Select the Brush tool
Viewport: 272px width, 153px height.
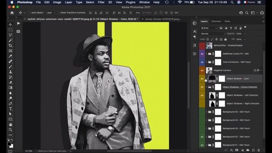point(10,67)
